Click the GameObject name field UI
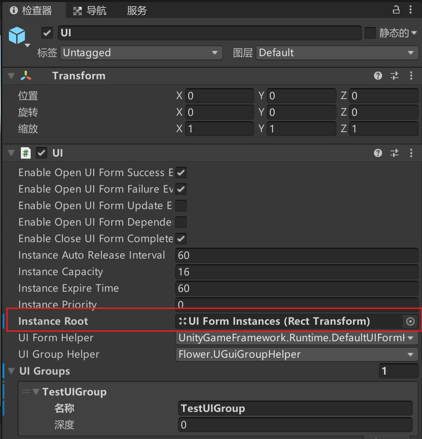 [210, 33]
